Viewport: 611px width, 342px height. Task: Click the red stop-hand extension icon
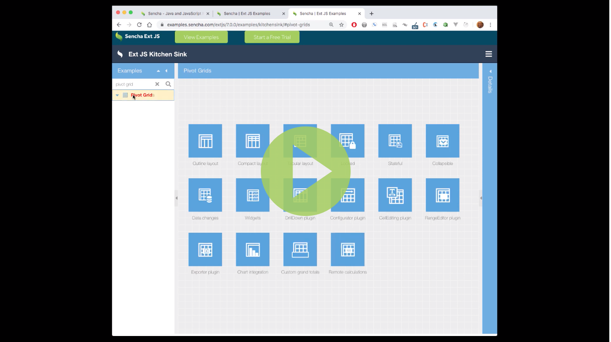pos(354,25)
